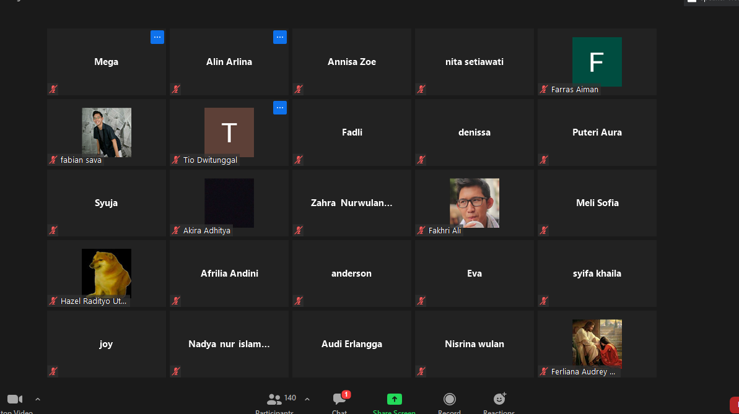Image resolution: width=739 pixels, height=414 pixels.
Task: Click muted mic icon beside Tio Dwitunggal
Action: click(x=176, y=160)
